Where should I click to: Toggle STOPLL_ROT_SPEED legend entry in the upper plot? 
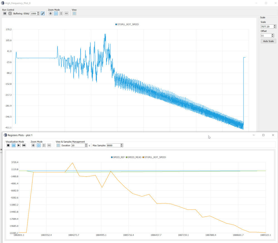click(127, 24)
